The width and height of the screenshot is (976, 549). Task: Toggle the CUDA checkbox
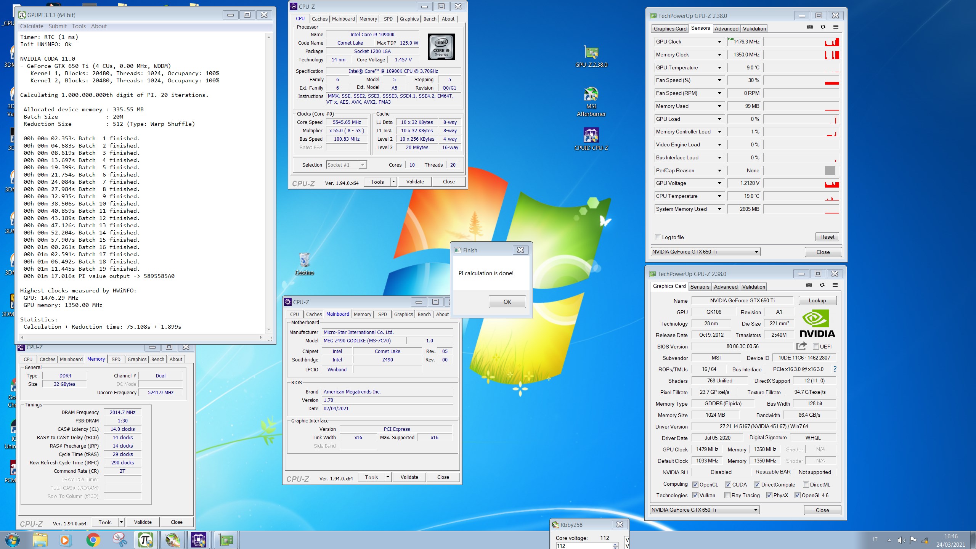(728, 485)
